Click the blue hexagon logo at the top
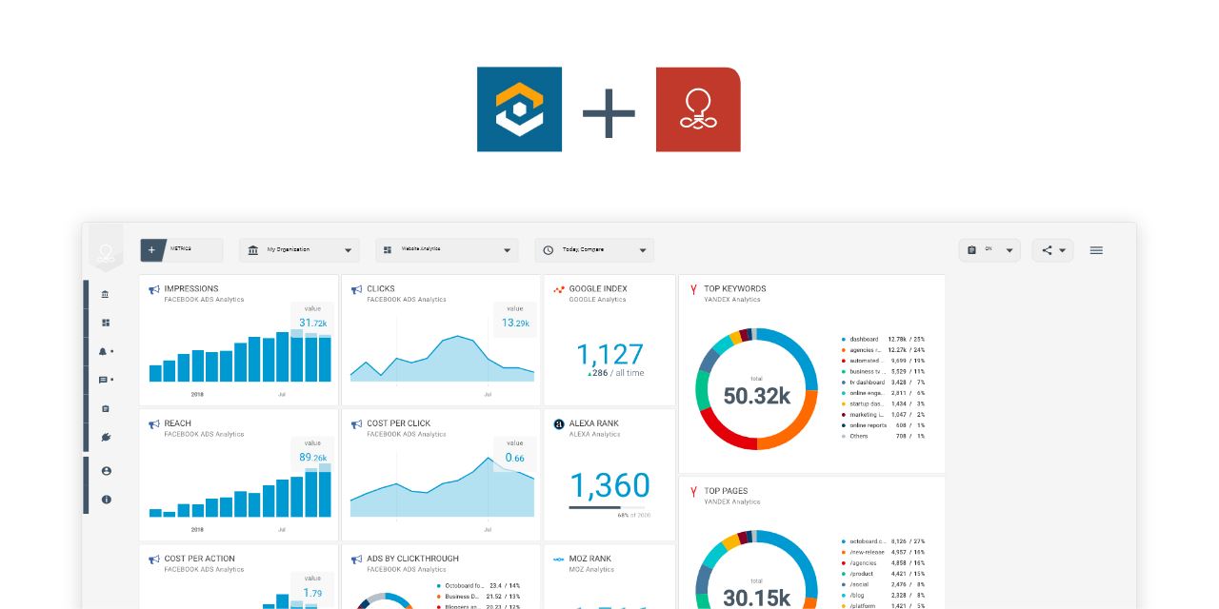The image size is (1219, 609). click(519, 109)
